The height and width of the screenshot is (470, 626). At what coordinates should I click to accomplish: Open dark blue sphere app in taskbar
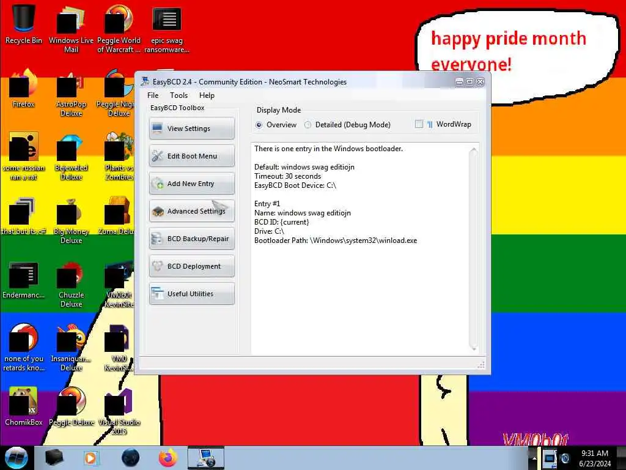tap(130, 458)
